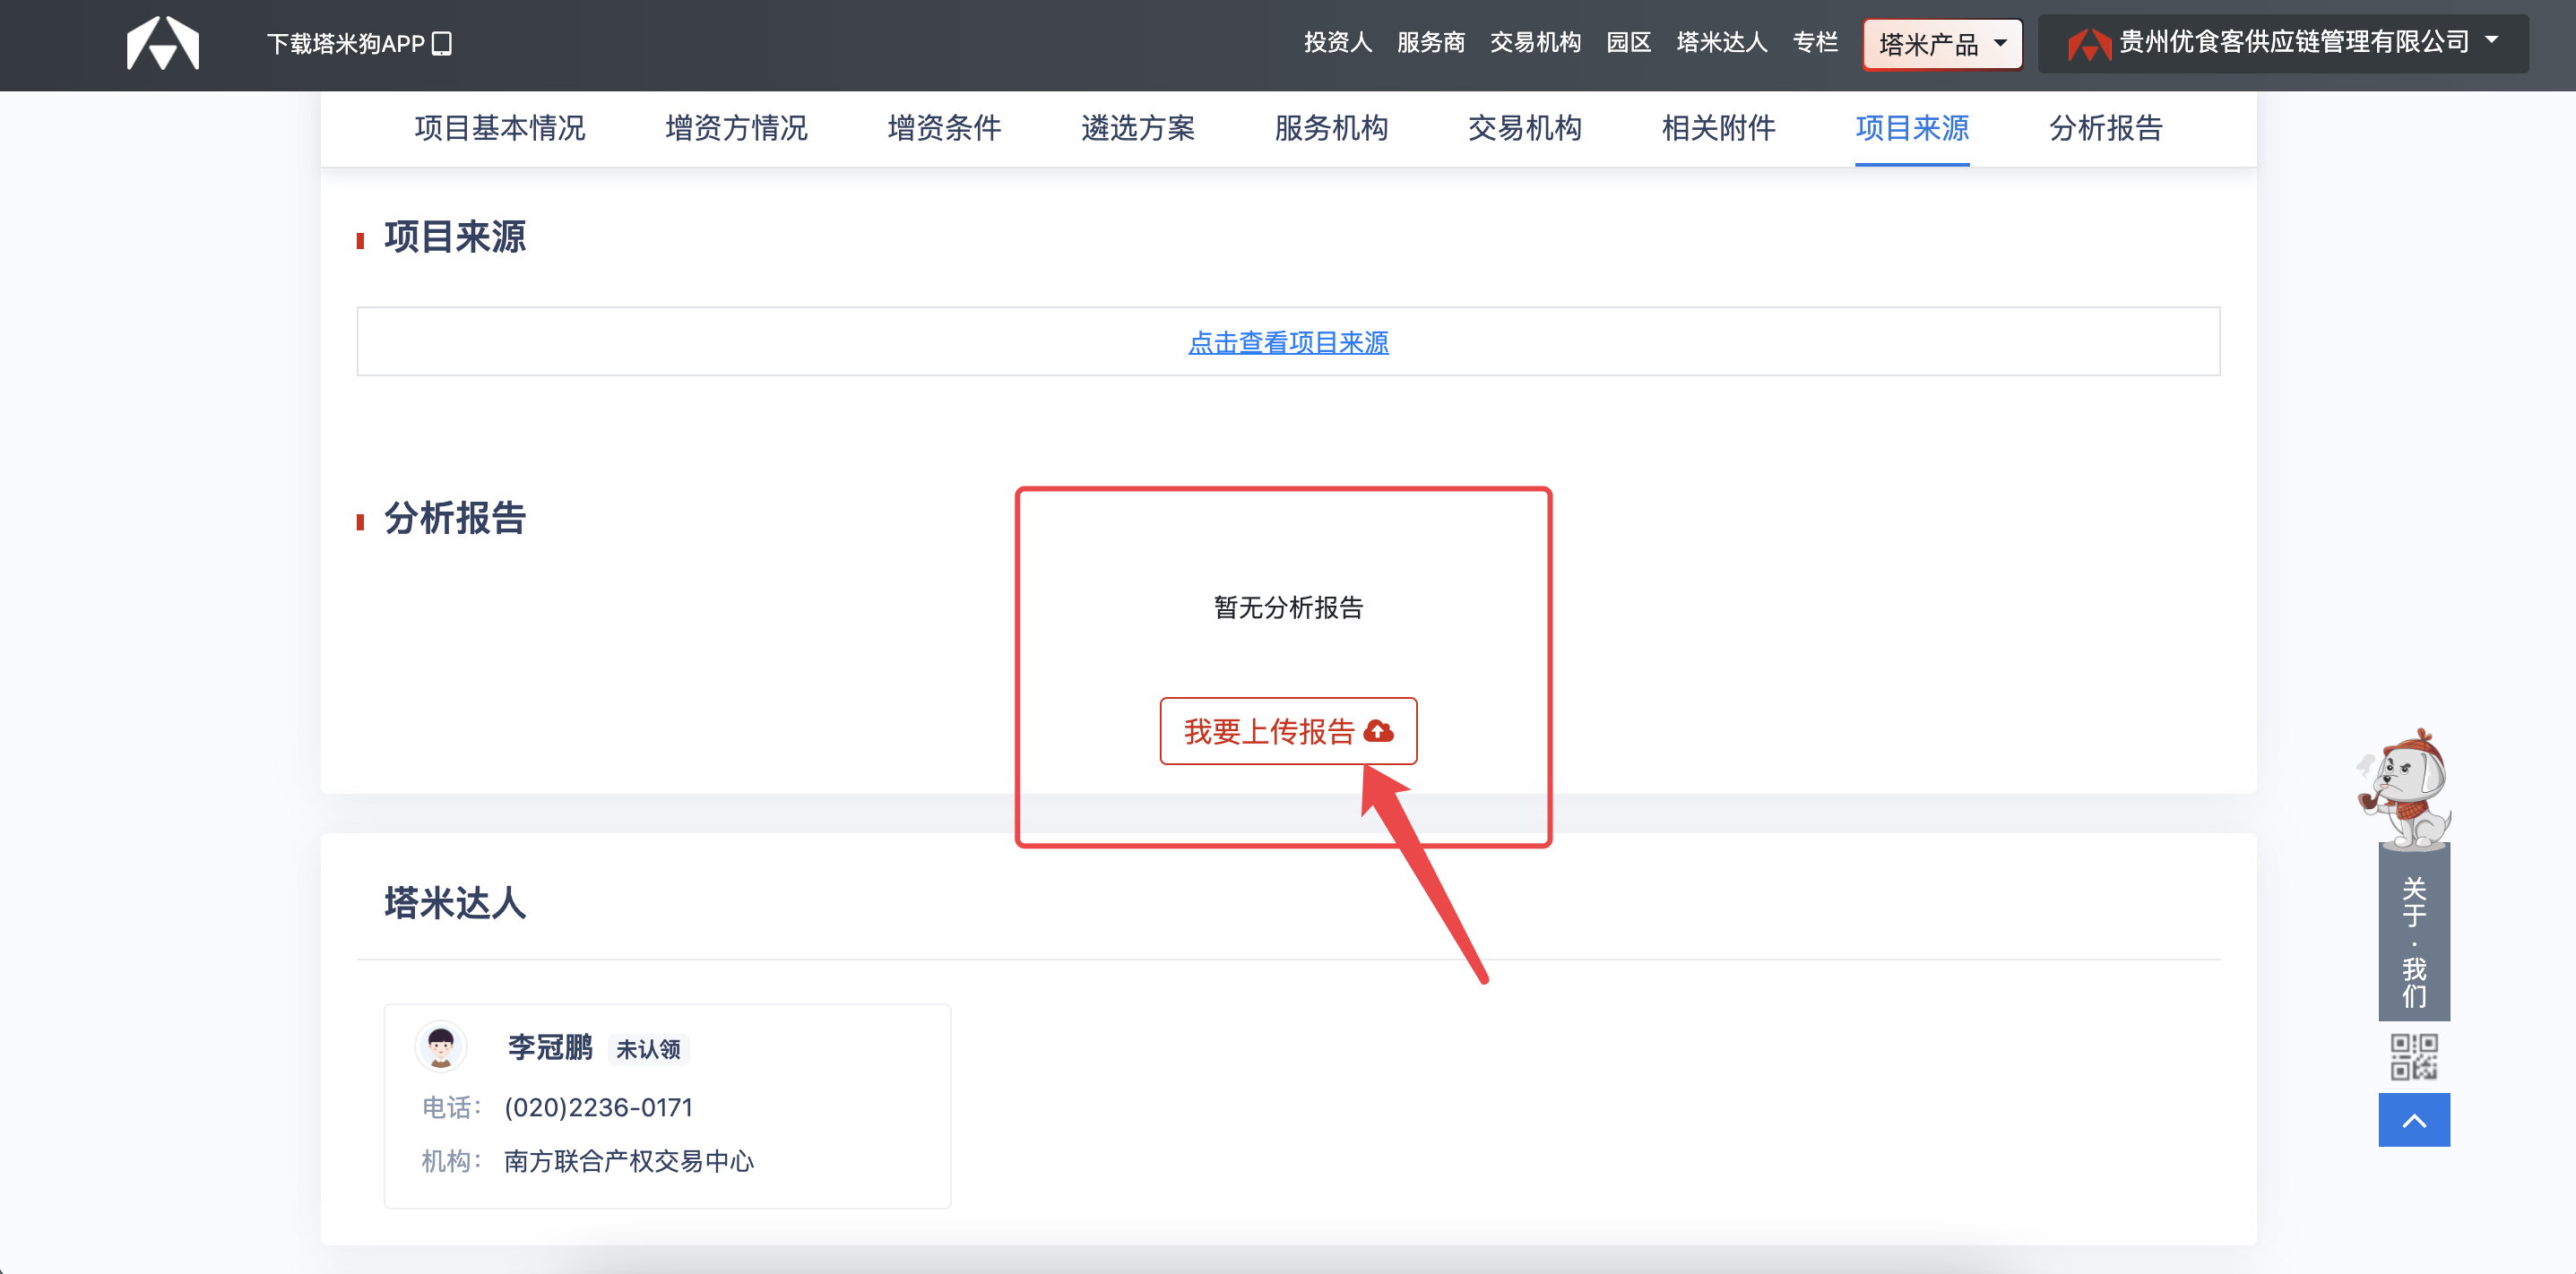
Task: Click the 暂无分析报告 message
Action: point(1288,607)
